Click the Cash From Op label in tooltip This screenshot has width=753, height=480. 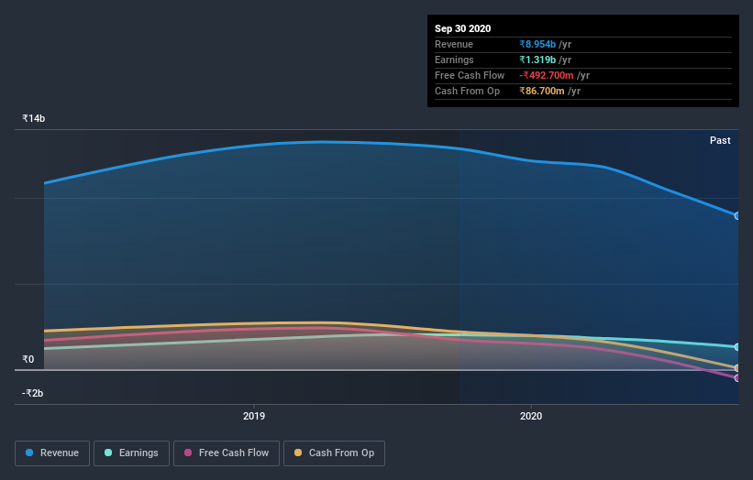(467, 91)
